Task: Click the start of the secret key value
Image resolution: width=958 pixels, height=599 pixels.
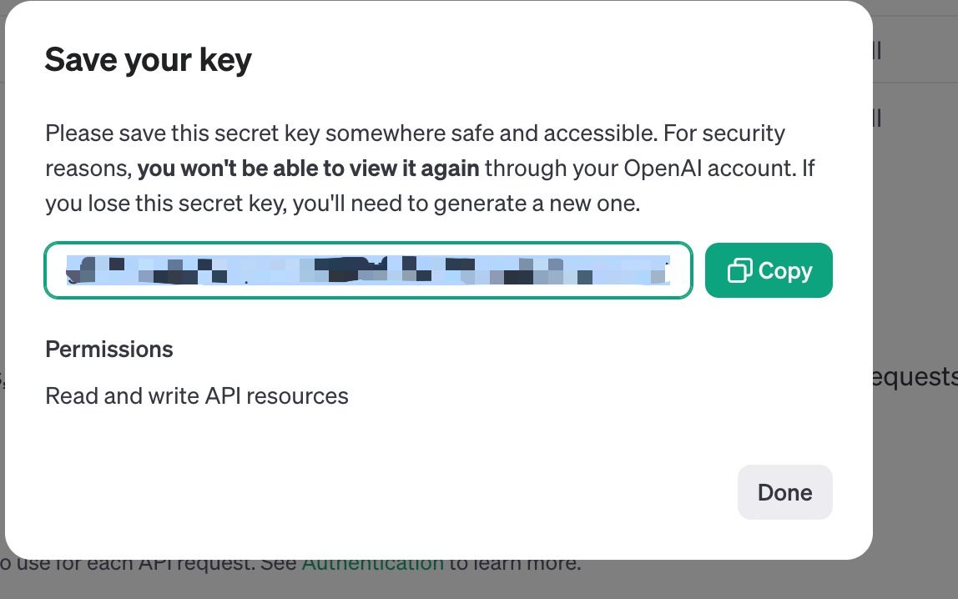Action: (x=73, y=270)
